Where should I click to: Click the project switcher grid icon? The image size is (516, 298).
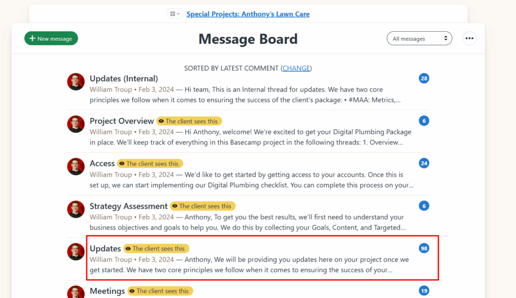(x=175, y=14)
